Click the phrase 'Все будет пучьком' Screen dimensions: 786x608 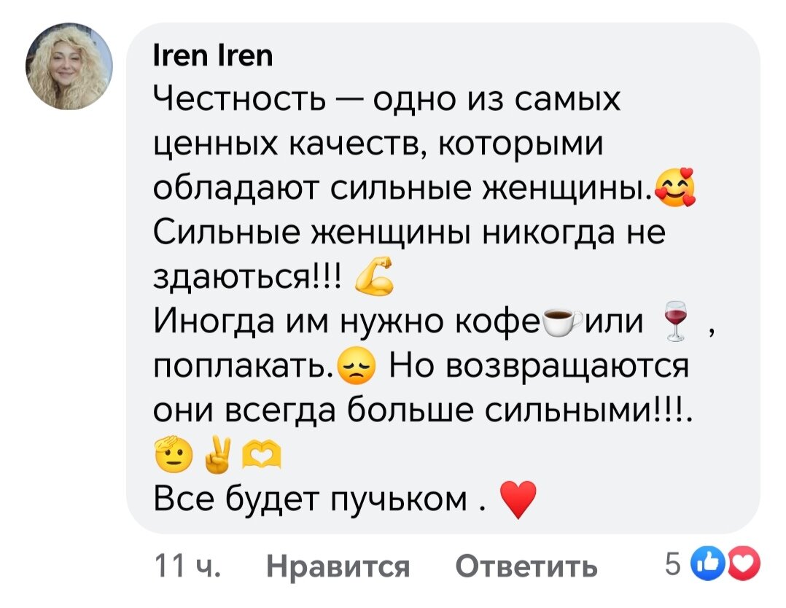coord(311,499)
